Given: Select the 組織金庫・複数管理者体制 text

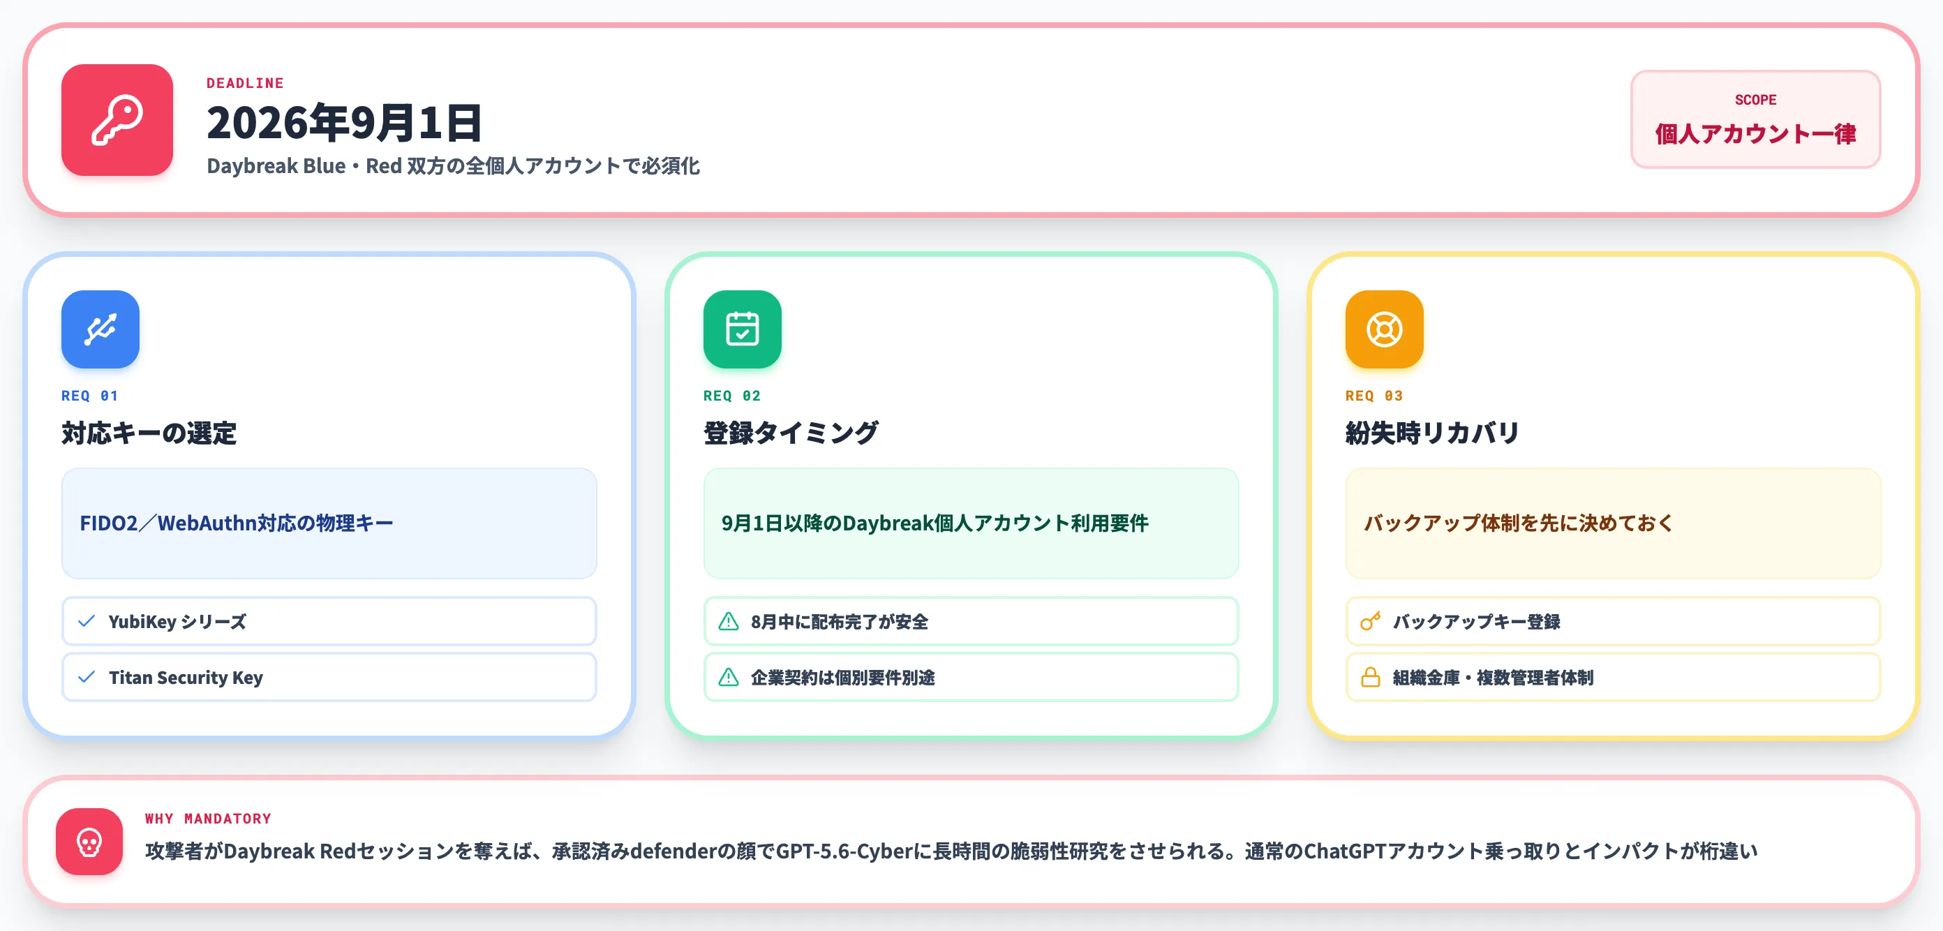Looking at the screenshot, I should click(x=1493, y=678).
